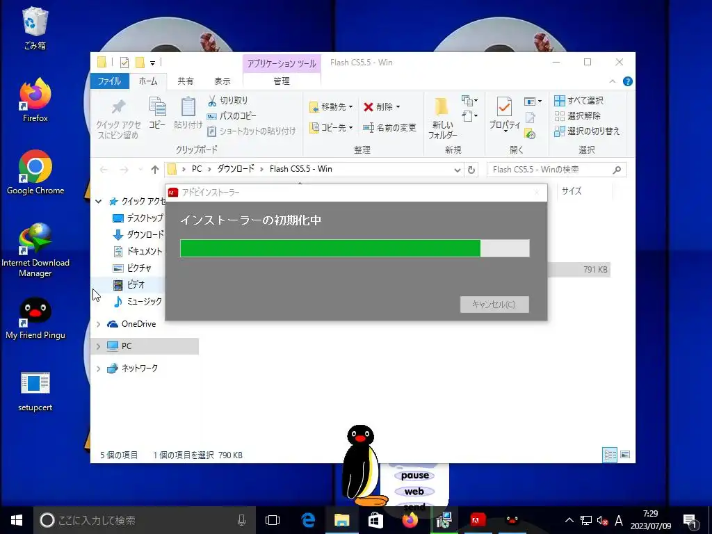Switch to the Home ribbon tab
Viewport: 712px width, 534px height.
coord(148,81)
